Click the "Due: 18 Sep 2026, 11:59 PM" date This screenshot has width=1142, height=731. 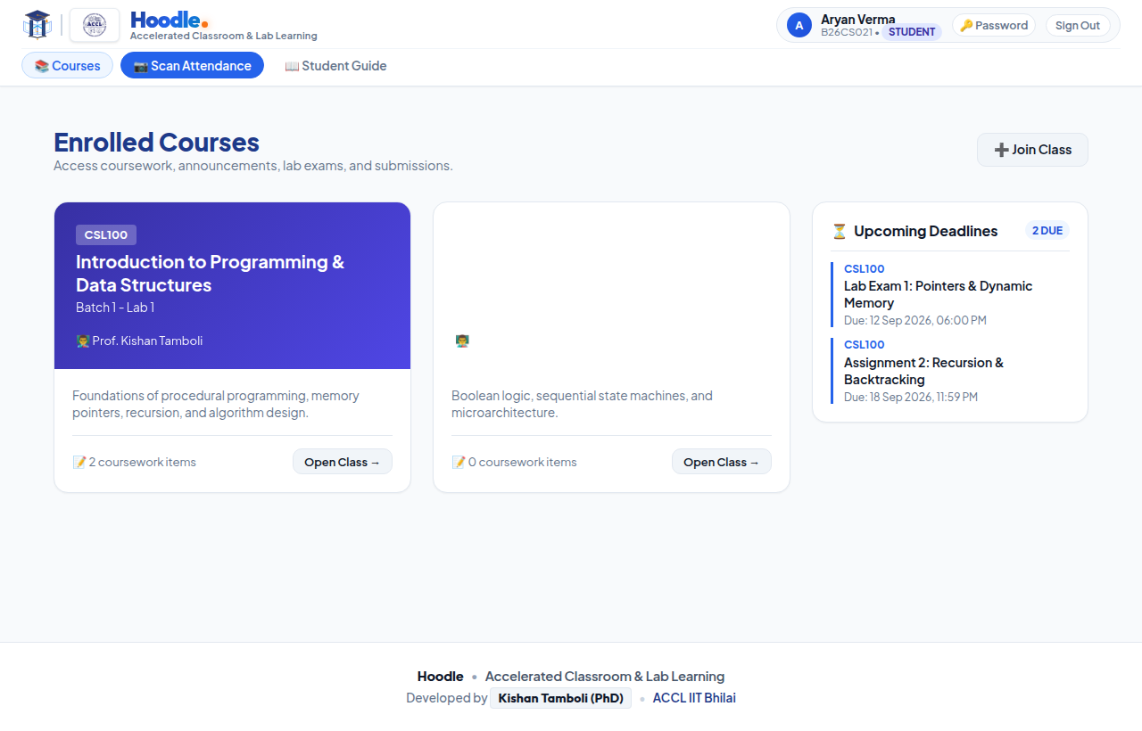pos(911,397)
